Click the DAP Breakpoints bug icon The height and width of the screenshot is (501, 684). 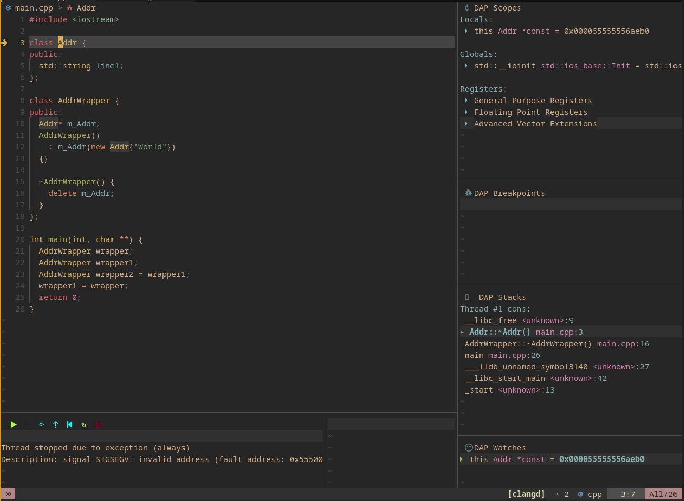pyautogui.click(x=468, y=193)
